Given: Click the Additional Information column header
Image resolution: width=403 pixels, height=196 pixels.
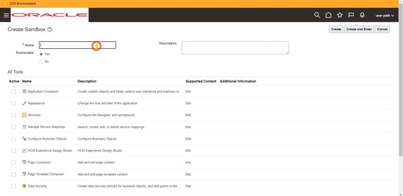Looking at the screenshot, I should (238, 81).
